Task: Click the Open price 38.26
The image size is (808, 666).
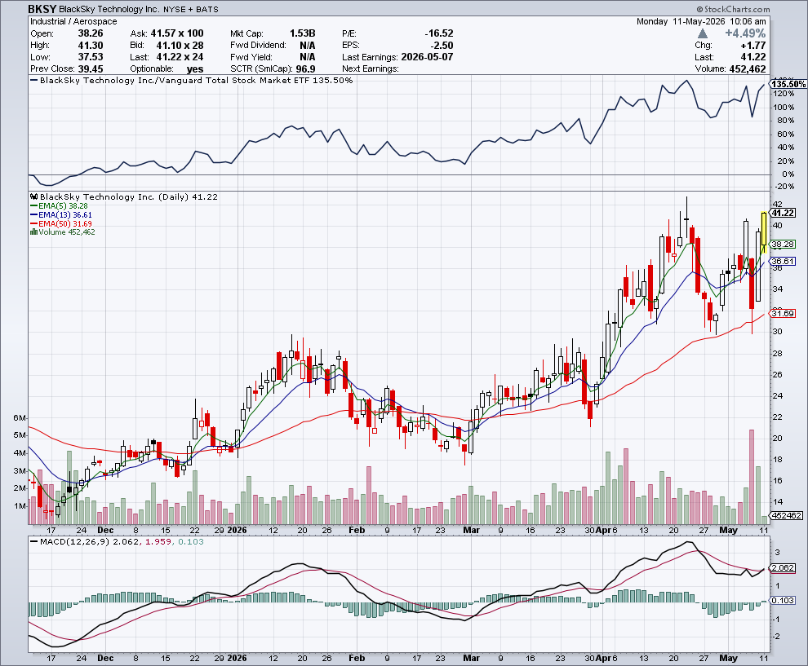Action: click(x=91, y=33)
